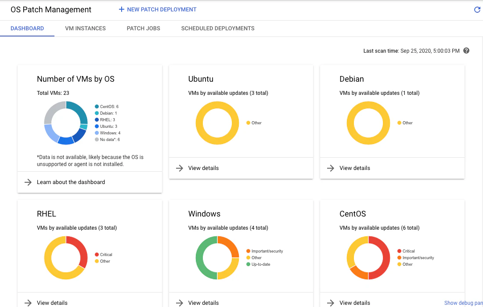
Task: Click the CentOS teal legend dot
Action: tap(97, 107)
